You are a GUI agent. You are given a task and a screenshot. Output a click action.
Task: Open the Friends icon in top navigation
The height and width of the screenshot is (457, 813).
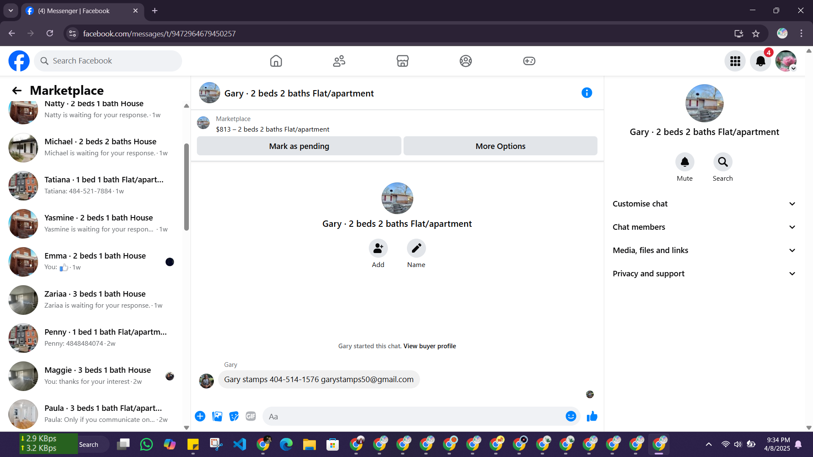339,61
